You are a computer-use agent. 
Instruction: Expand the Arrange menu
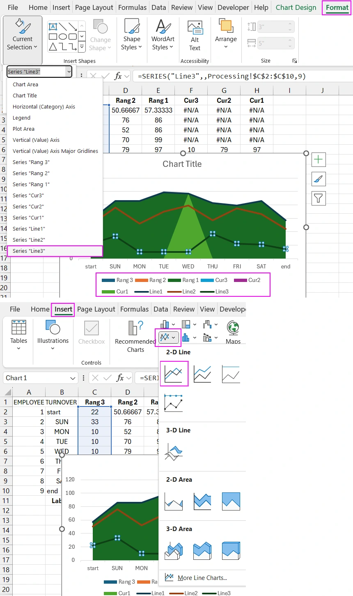[x=226, y=35]
